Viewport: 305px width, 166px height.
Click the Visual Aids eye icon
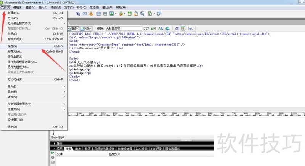[x=191, y=29]
